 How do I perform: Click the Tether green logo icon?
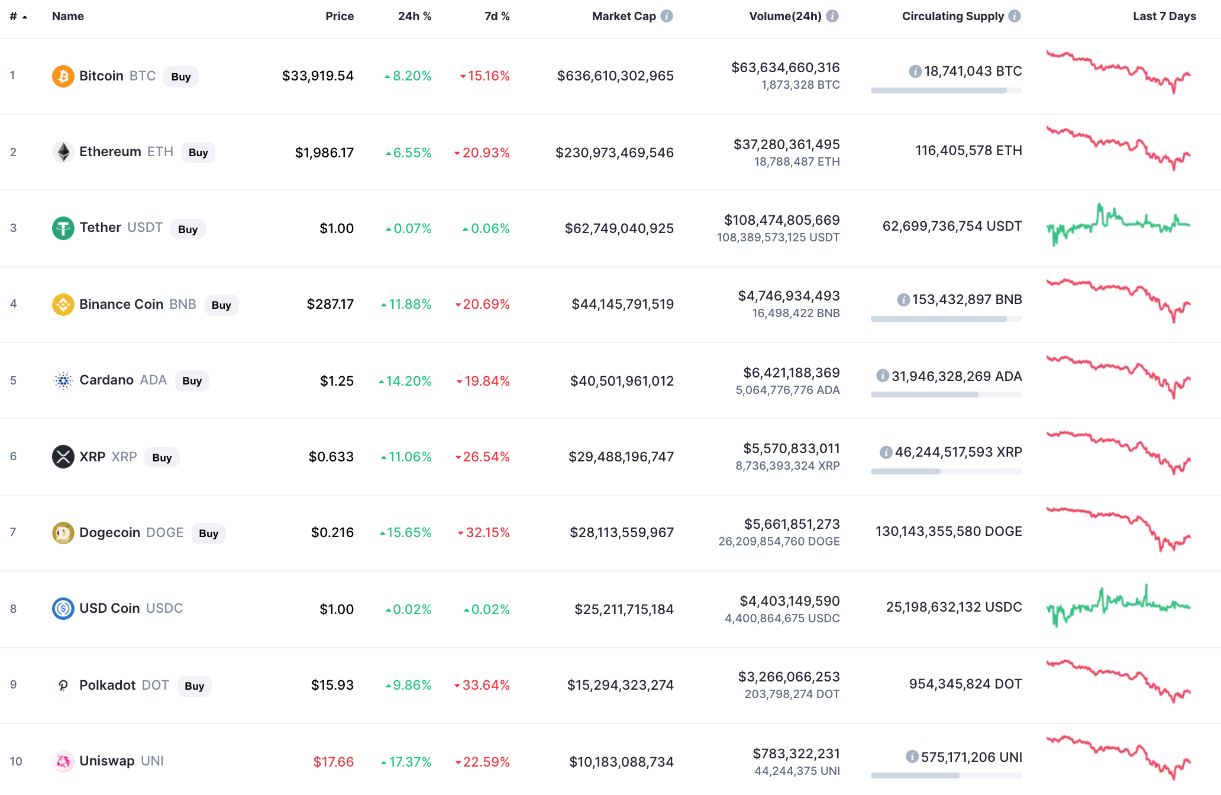click(x=63, y=228)
